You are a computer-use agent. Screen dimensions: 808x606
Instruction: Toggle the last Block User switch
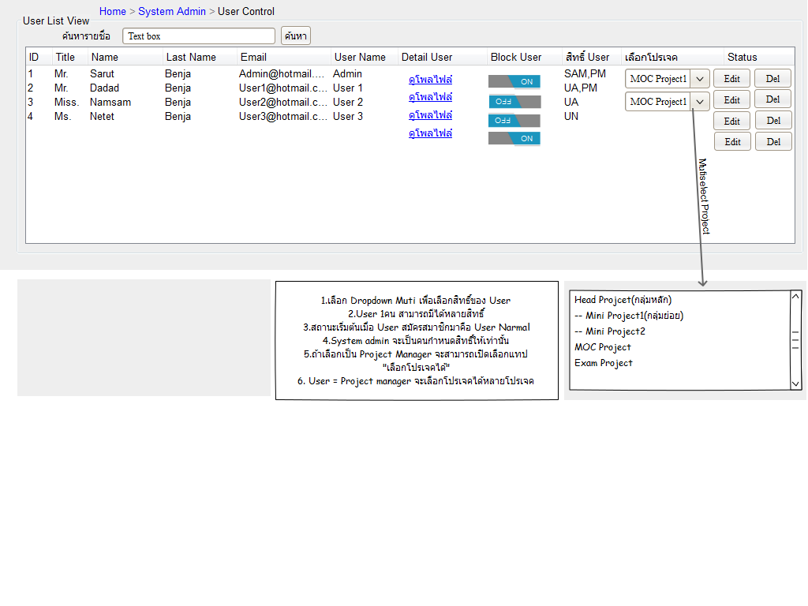tap(514, 139)
